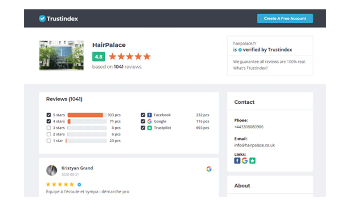
Task: Click the info@hairpalace.co.uk email address
Action: click(254, 145)
